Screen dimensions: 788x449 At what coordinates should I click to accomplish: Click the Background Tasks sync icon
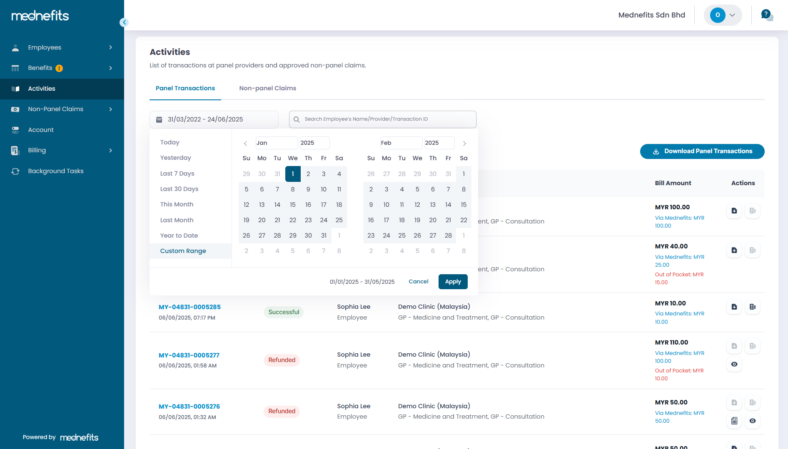coord(15,171)
